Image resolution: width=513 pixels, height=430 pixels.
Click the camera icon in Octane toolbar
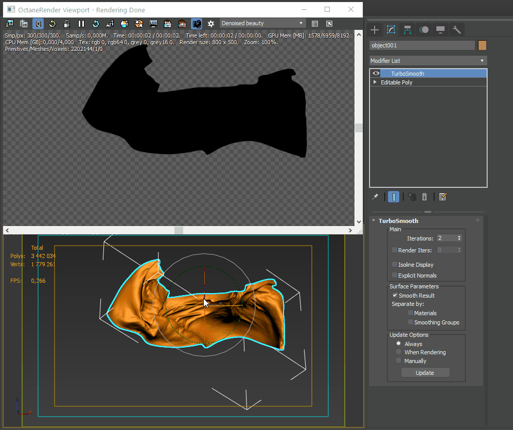[x=197, y=24]
